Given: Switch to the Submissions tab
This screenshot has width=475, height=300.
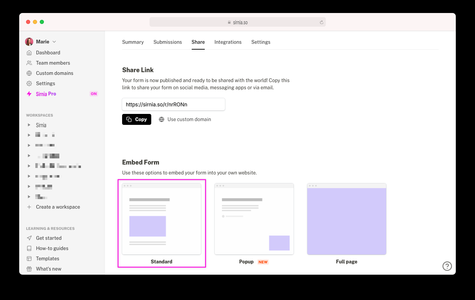Looking at the screenshot, I should point(168,42).
